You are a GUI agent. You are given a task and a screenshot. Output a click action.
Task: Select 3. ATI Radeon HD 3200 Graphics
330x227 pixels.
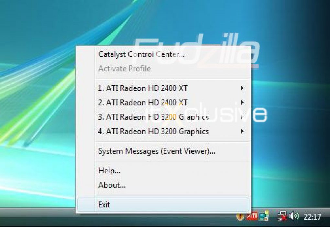163,117
